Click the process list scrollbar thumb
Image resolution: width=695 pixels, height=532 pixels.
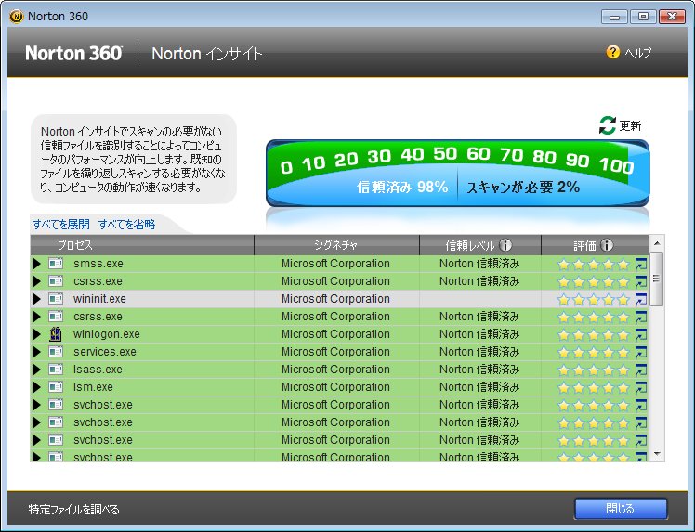coord(657,279)
